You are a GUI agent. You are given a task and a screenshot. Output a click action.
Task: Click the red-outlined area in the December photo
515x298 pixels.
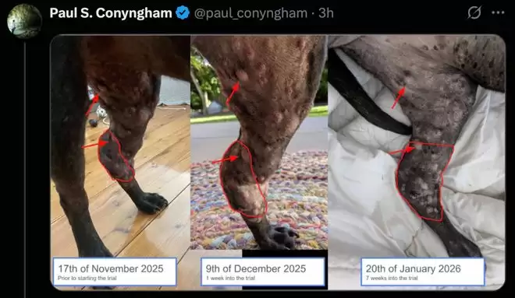243,179
